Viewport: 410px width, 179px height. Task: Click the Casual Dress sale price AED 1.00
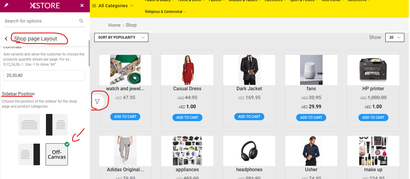pos(187,107)
